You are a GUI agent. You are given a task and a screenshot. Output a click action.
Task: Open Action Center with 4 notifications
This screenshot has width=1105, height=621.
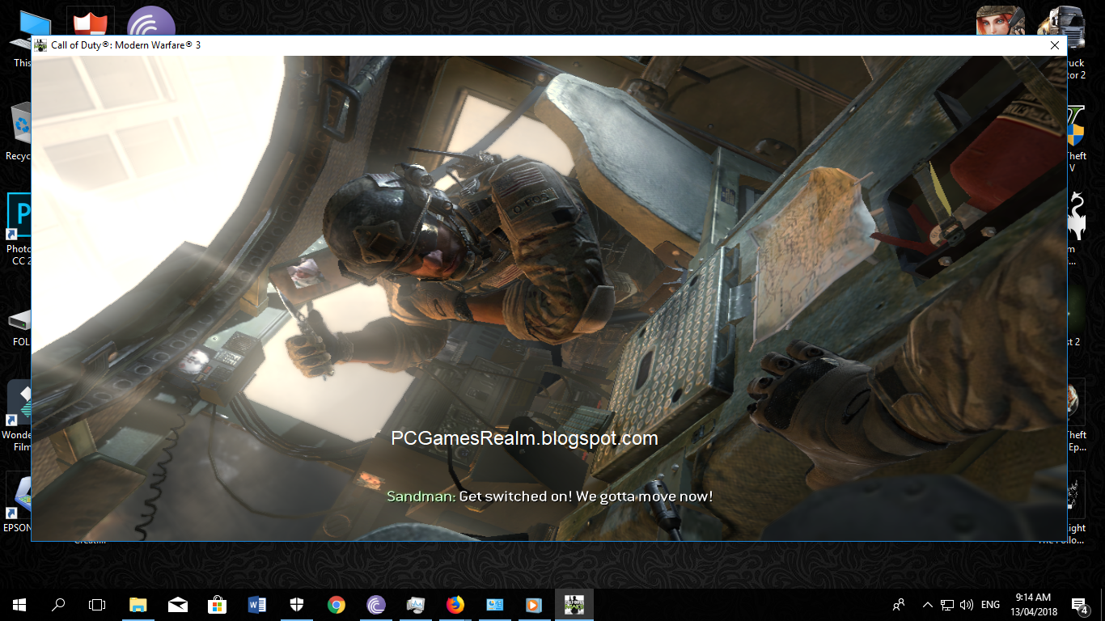click(1078, 604)
